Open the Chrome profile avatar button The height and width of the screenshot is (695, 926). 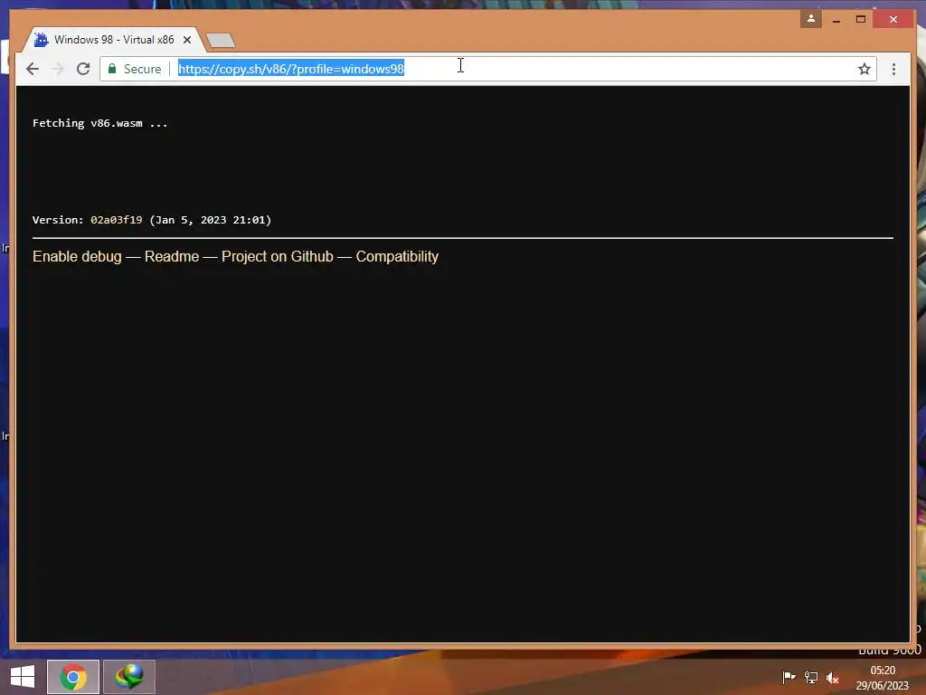coord(811,19)
